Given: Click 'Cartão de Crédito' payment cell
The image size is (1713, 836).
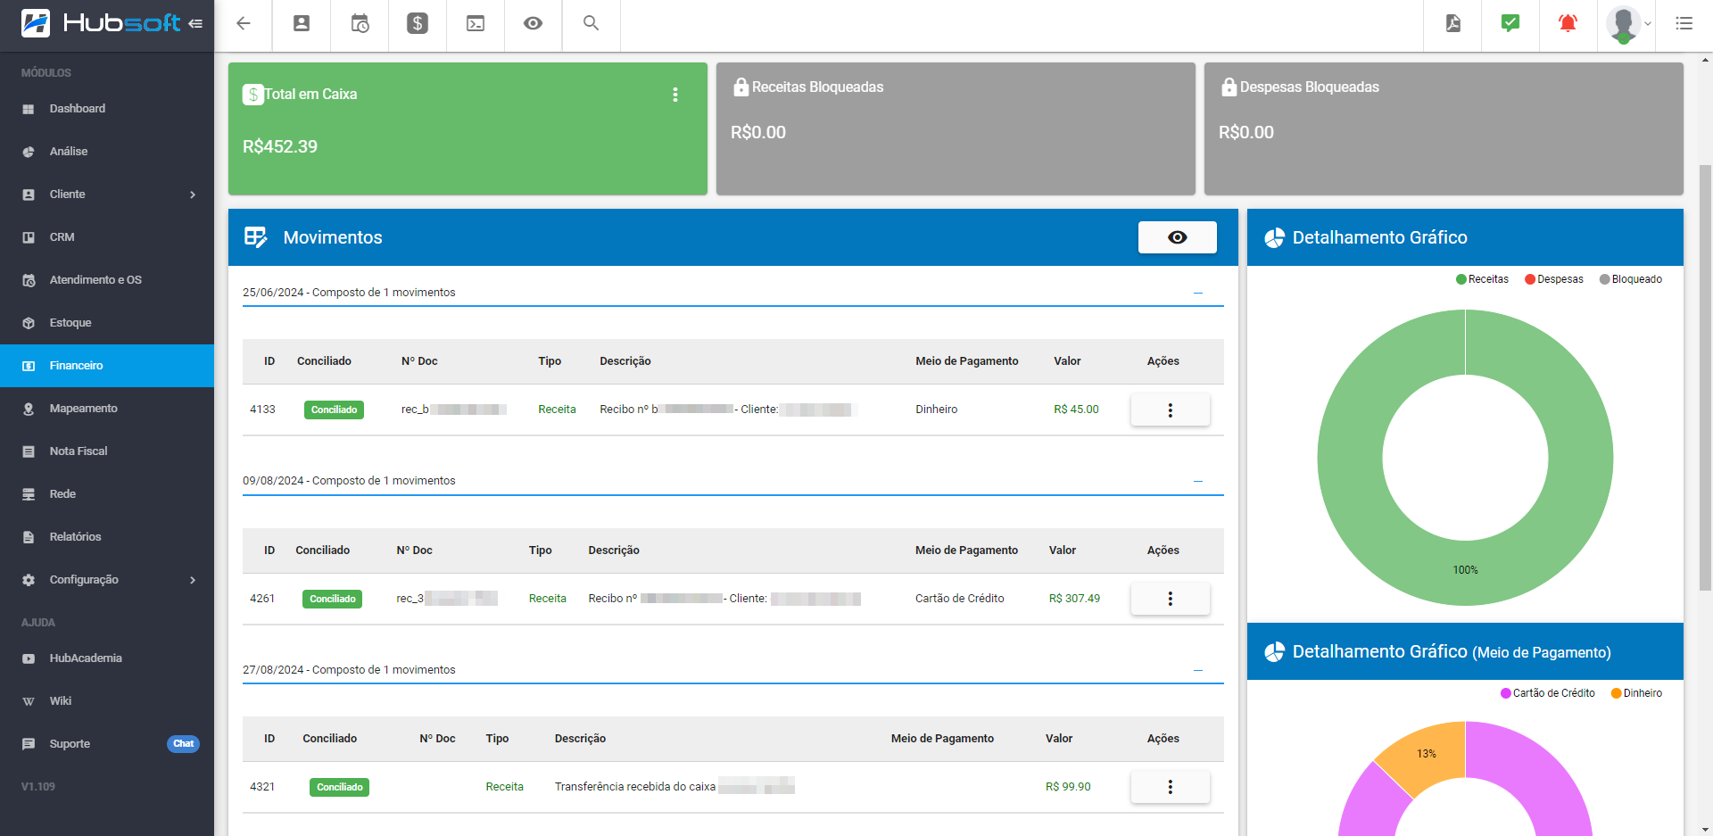Looking at the screenshot, I should [x=959, y=599].
